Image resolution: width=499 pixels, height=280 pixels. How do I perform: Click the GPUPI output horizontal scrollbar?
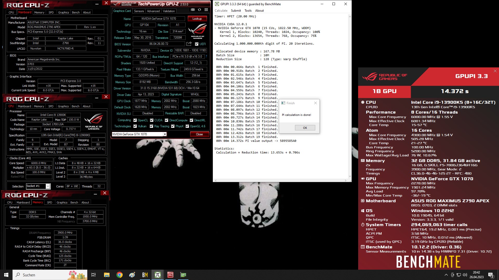click(280, 180)
